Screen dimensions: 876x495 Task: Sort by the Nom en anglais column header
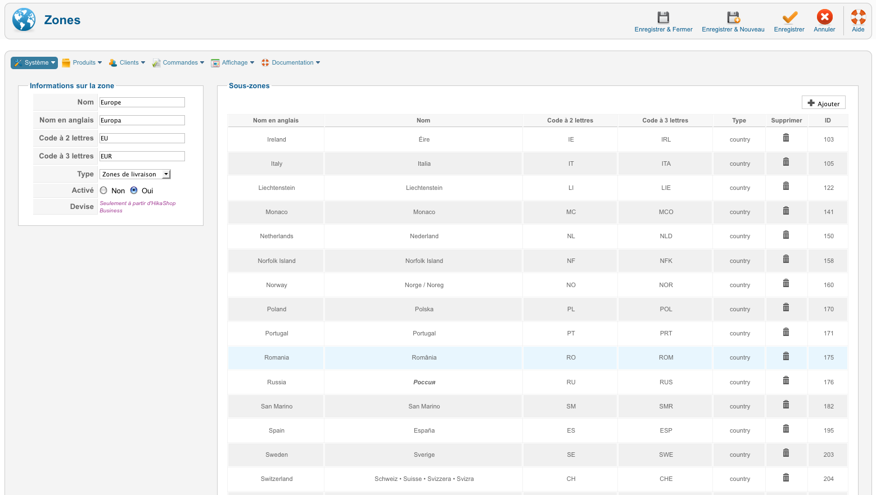(x=276, y=120)
